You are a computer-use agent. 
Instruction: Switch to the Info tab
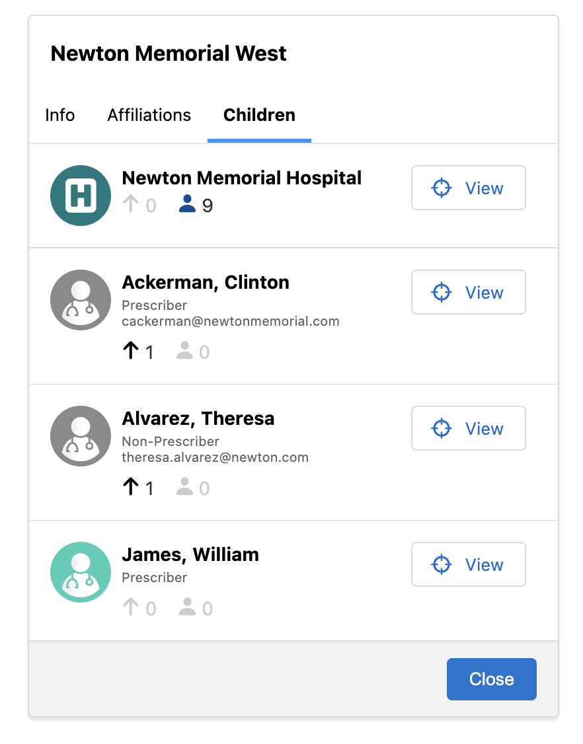(60, 115)
